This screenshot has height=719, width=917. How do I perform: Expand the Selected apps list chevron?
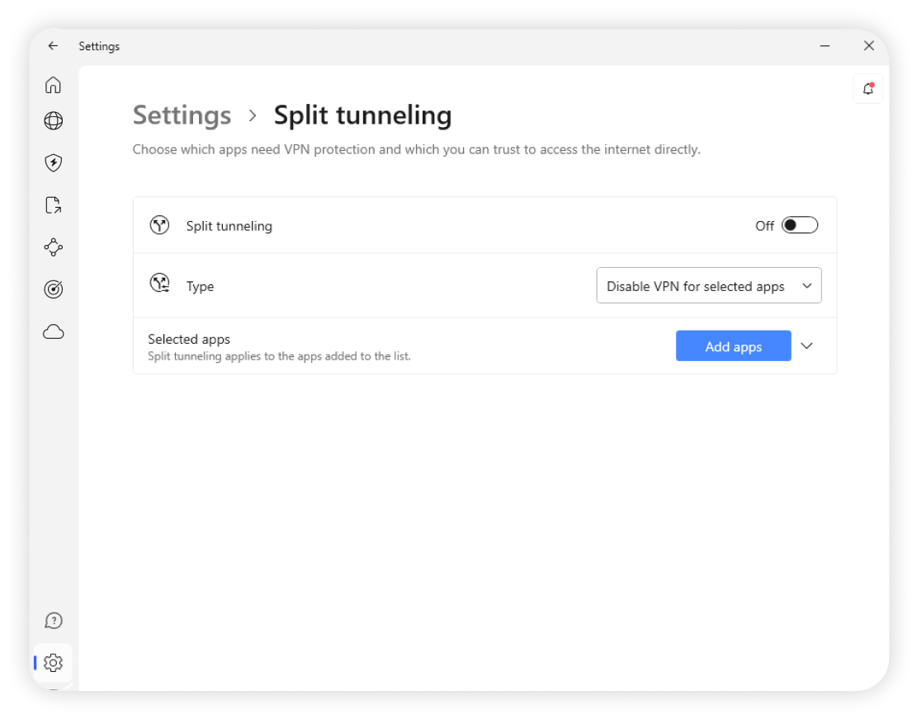pyautogui.click(x=807, y=346)
